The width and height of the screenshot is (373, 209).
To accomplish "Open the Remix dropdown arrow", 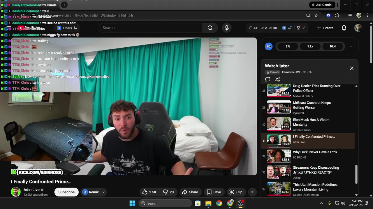I will [103, 192].
